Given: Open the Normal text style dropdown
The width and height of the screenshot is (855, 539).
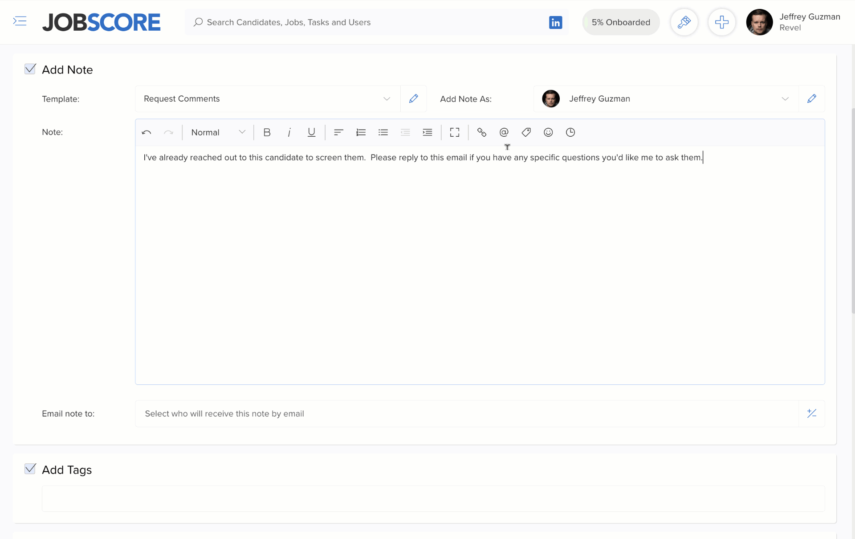Looking at the screenshot, I should (218, 132).
